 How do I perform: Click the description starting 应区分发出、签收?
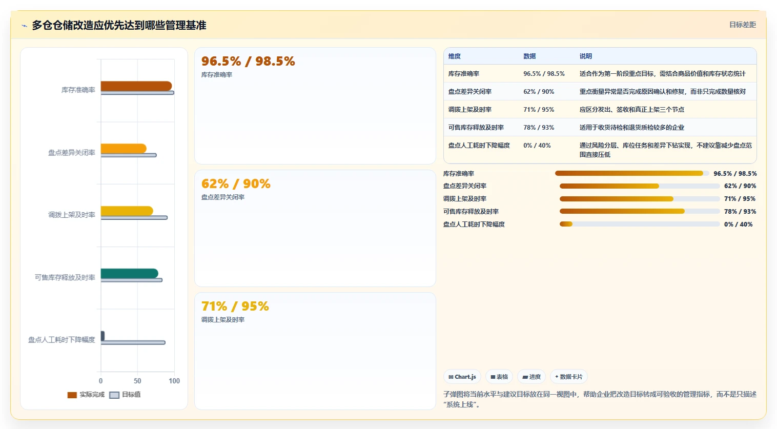[632, 110]
